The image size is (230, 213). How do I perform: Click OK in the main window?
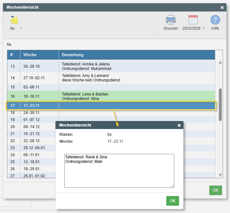[x=215, y=190]
